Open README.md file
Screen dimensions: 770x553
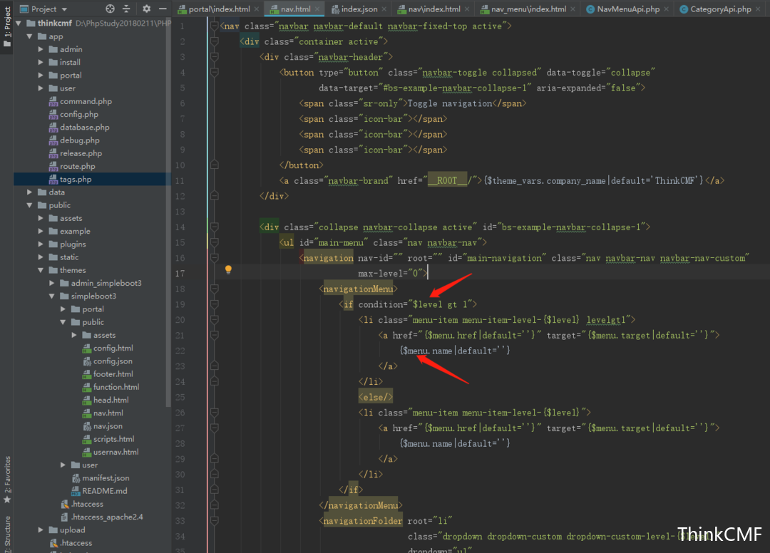coord(104,491)
